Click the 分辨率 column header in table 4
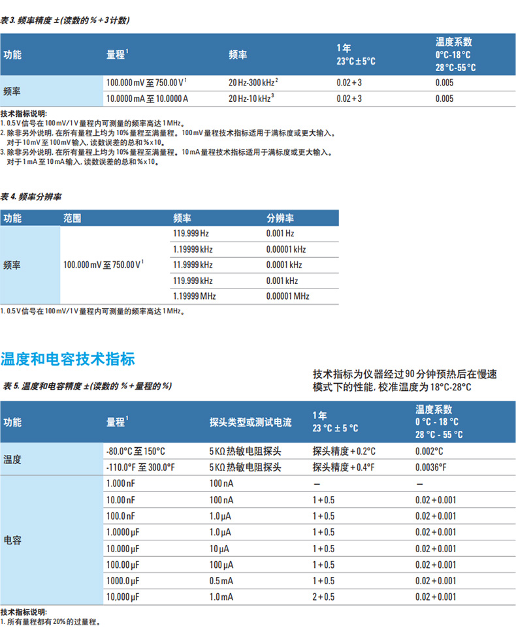Screen dimensions: 516x639 (280, 219)
